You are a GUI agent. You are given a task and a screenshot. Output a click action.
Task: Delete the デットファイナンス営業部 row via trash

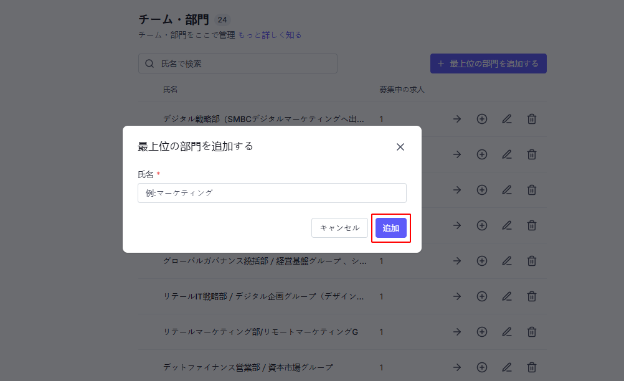532,367
